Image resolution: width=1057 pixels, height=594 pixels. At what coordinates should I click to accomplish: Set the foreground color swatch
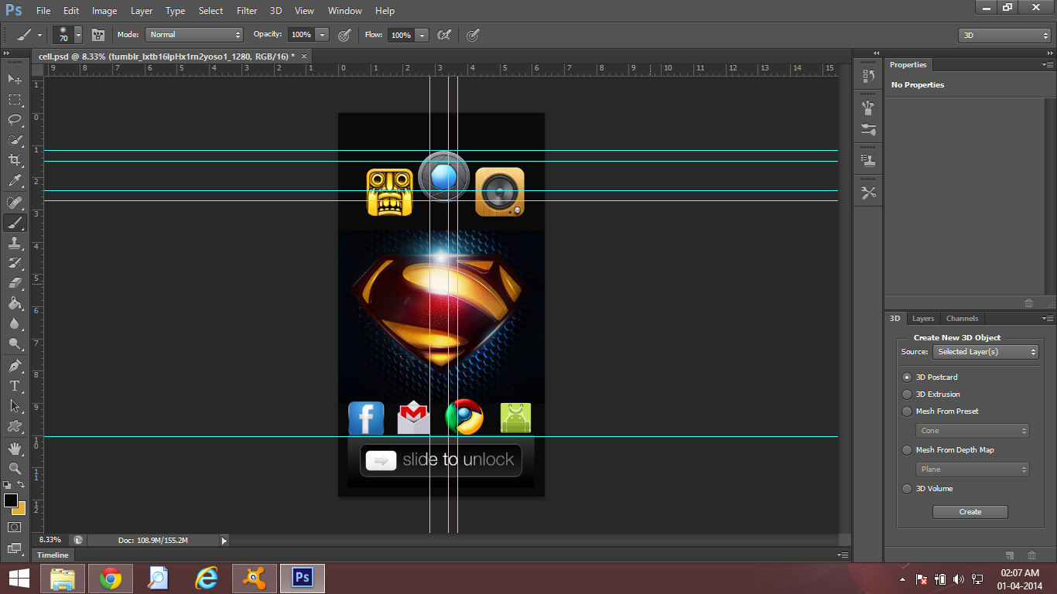[x=10, y=500]
